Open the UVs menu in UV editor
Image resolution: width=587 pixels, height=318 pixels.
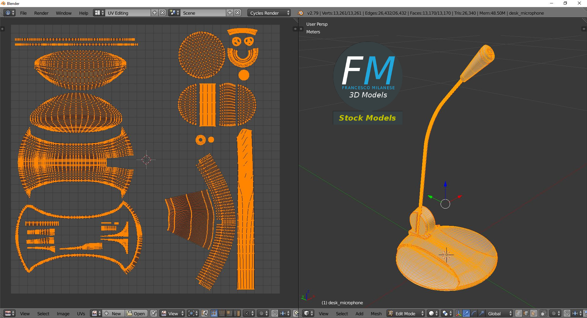point(81,313)
